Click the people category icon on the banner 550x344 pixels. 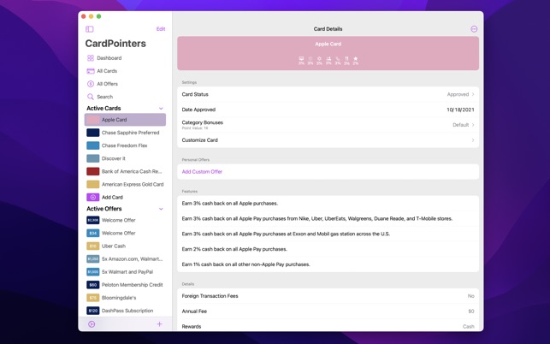point(328,59)
